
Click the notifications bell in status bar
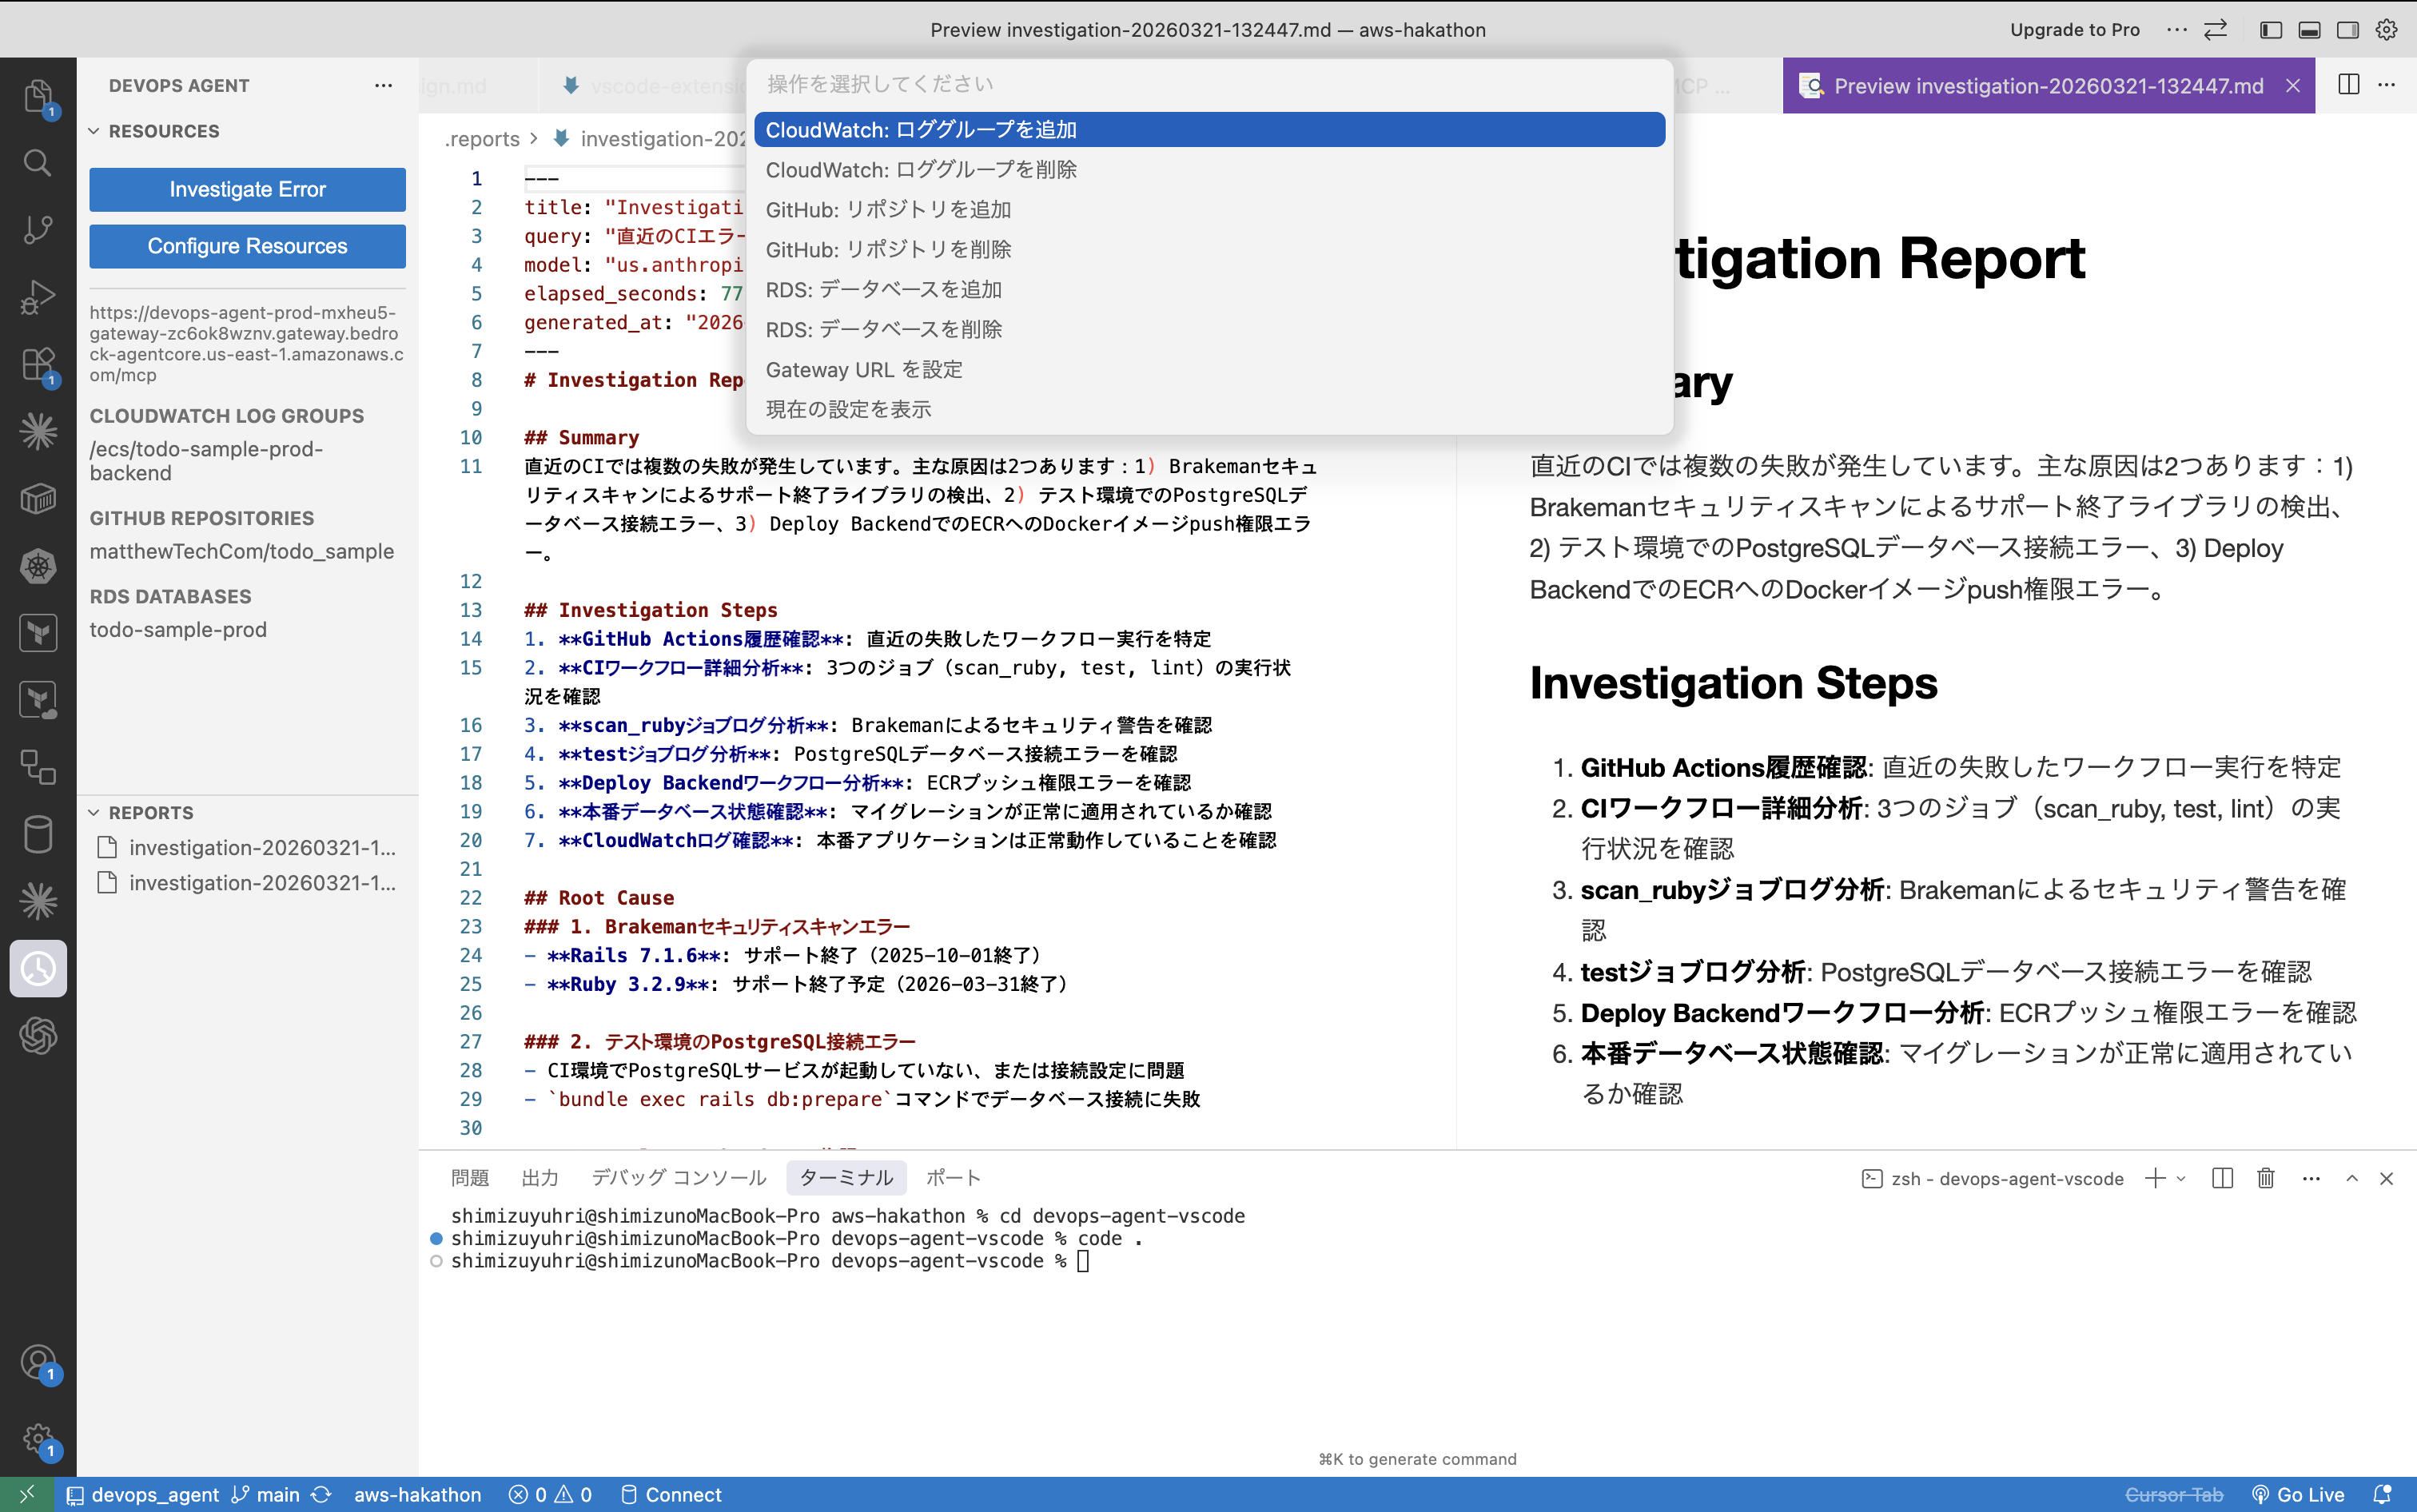[x=2382, y=1494]
